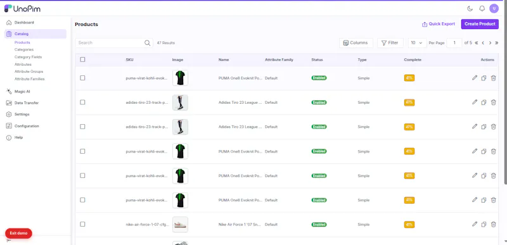Open user avatar menu
Screen dimensions: 507x245
click(x=494, y=9)
